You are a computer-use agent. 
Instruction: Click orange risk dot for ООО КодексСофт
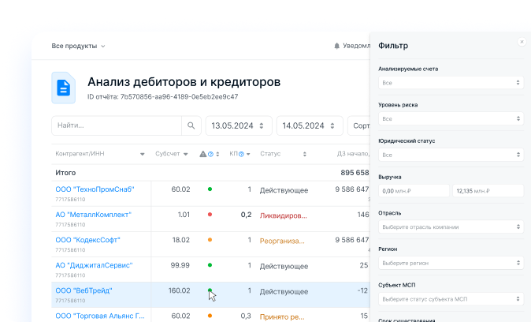coord(210,240)
